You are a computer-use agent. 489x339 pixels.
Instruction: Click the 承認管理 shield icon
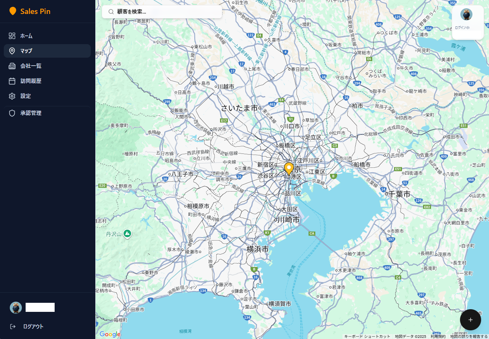tap(12, 113)
